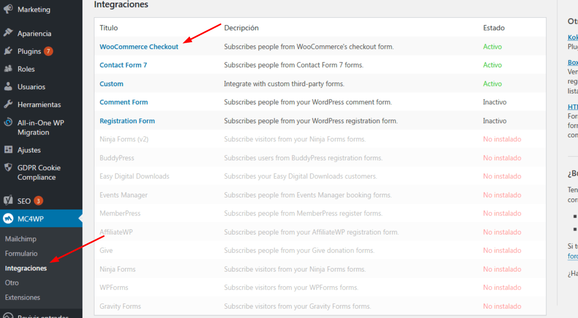The image size is (578, 318).
Task: Click the SEO notification badge showing 3
Action: click(38, 201)
